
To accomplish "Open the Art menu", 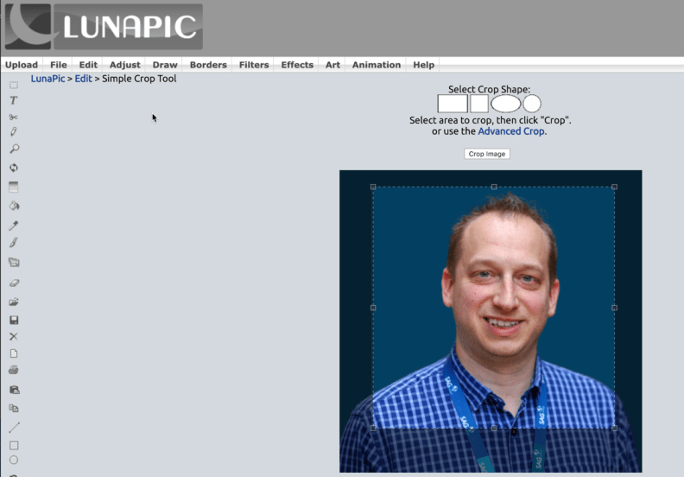I will click(332, 65).
